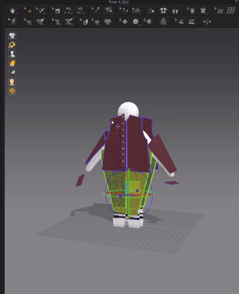
Task: Click the inward arrows pinch icon
Action: point(207,22)
